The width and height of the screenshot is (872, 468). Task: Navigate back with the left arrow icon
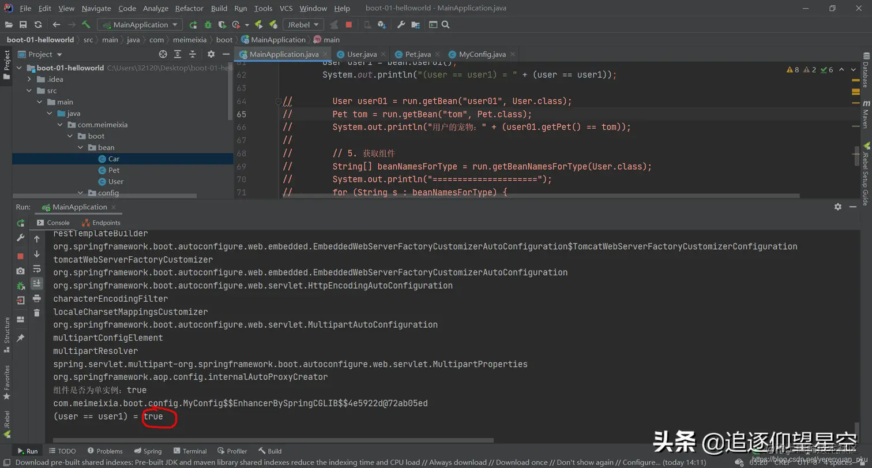(x=57, y=25)
